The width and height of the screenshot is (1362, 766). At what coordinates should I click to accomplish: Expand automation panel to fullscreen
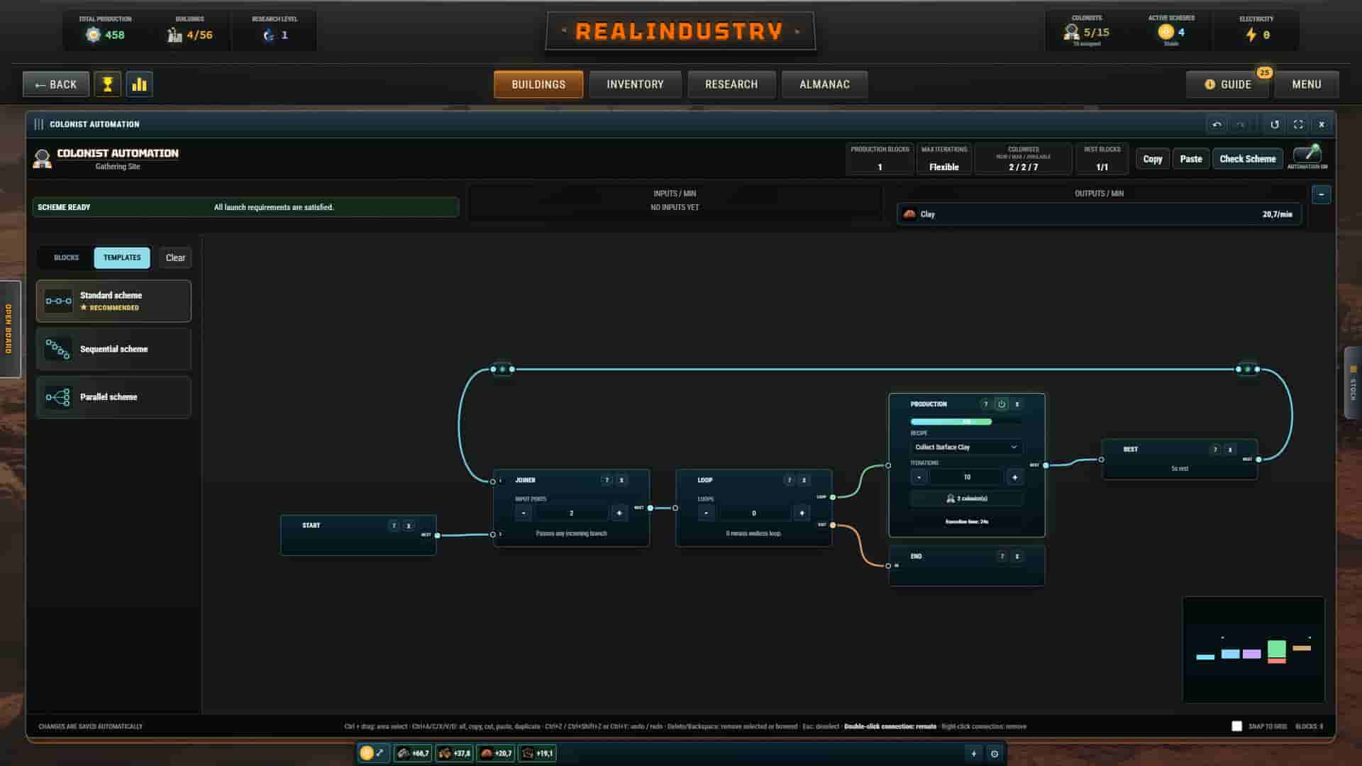[x=1298, y=124]
